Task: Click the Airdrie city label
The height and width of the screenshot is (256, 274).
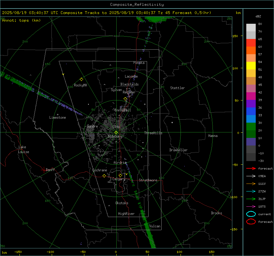Action: [x=120, y=163]
